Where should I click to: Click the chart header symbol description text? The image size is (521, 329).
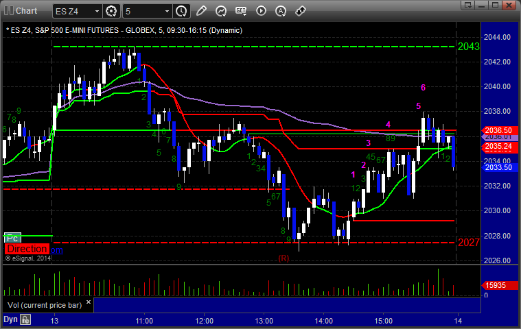(x=124, y=31)
